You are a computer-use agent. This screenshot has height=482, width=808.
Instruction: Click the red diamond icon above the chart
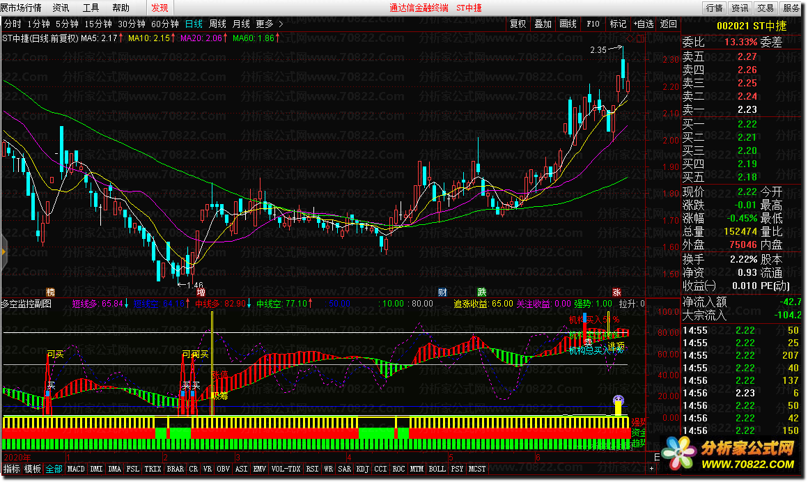click(631, 38)
